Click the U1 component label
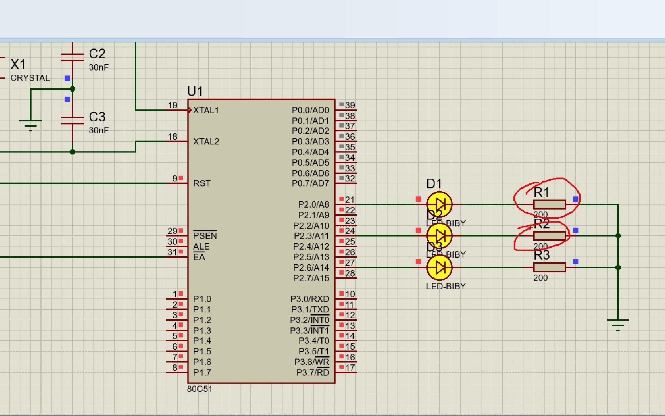 click(195, 91)
